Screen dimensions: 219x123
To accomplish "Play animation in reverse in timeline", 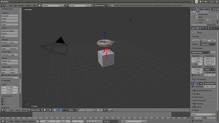I will pos(93,121).
